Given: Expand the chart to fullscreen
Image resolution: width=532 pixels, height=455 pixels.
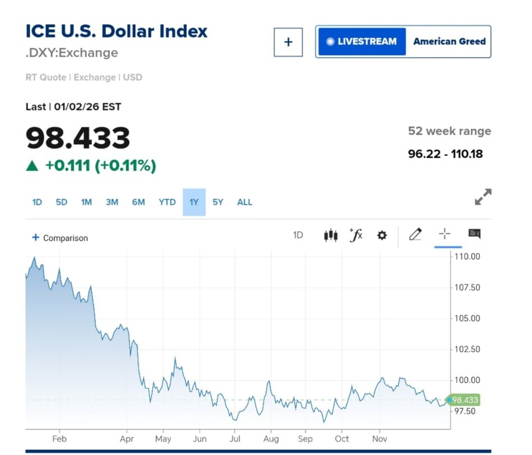Looking at the screenshot, I should click(x=483, y=197).
